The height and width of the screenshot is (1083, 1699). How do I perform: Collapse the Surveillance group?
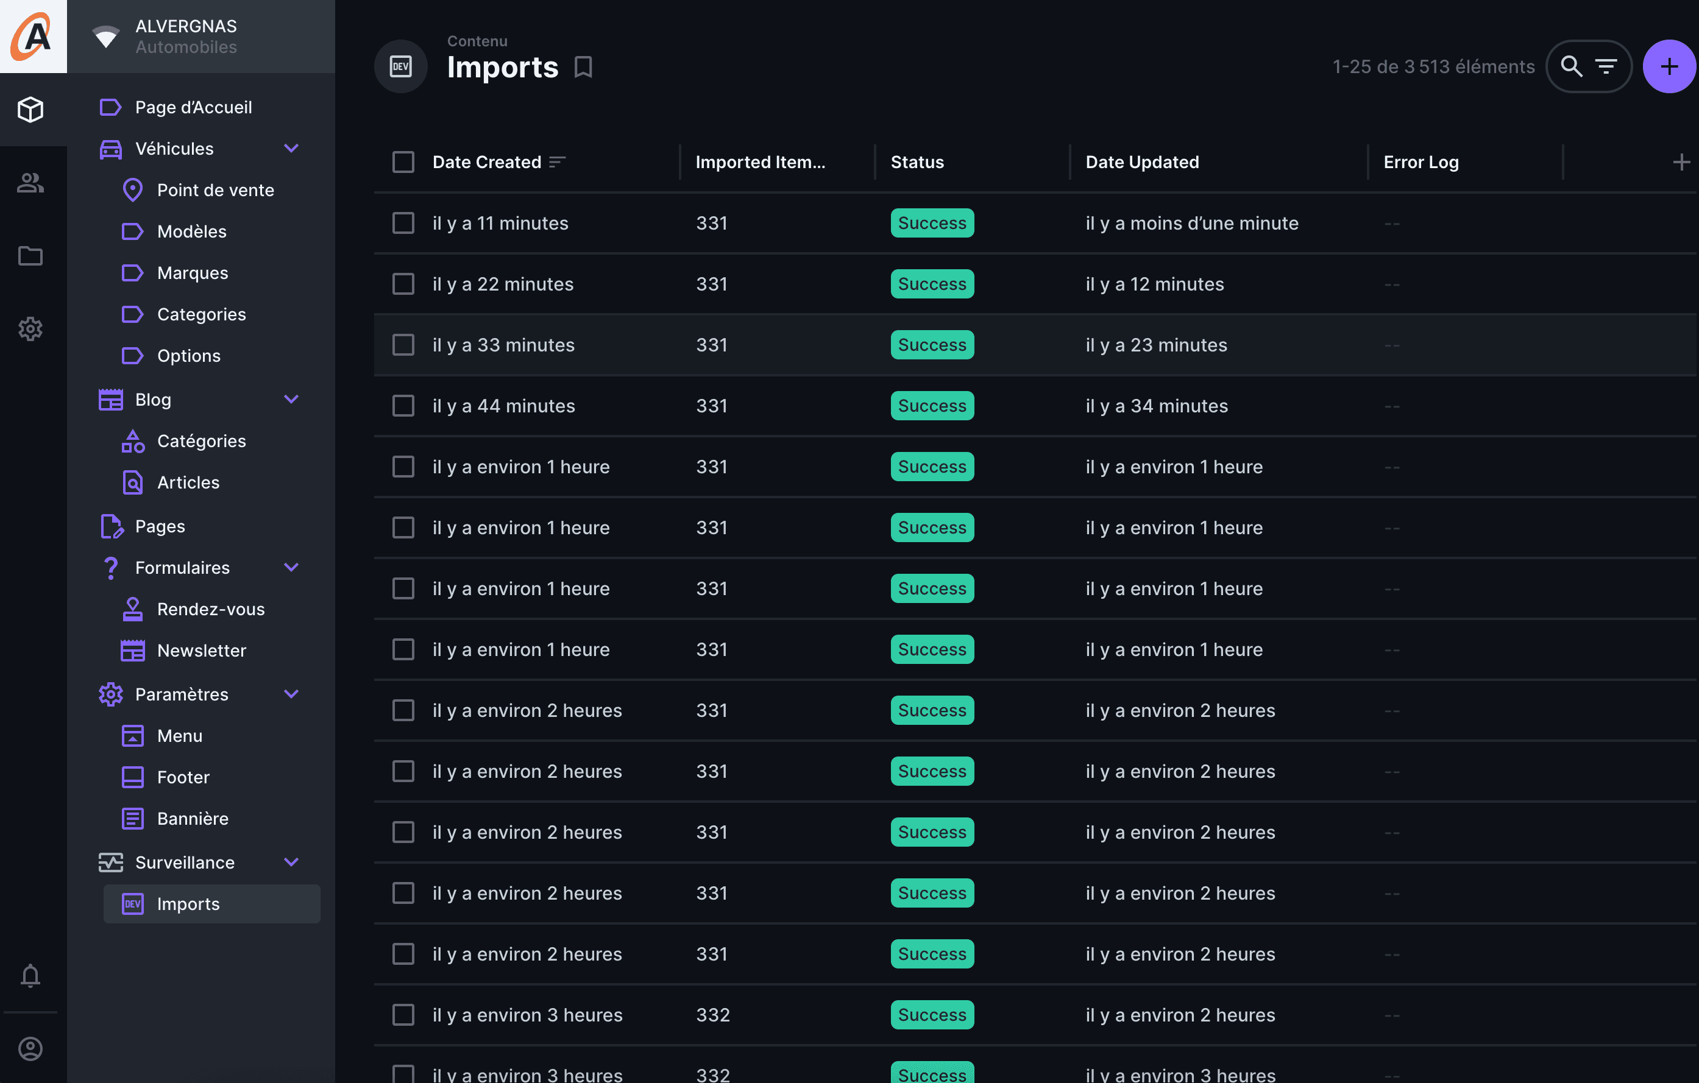(x=291, y=862)
